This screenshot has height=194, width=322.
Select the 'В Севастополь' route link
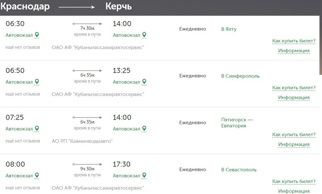(x=239, y=170)
